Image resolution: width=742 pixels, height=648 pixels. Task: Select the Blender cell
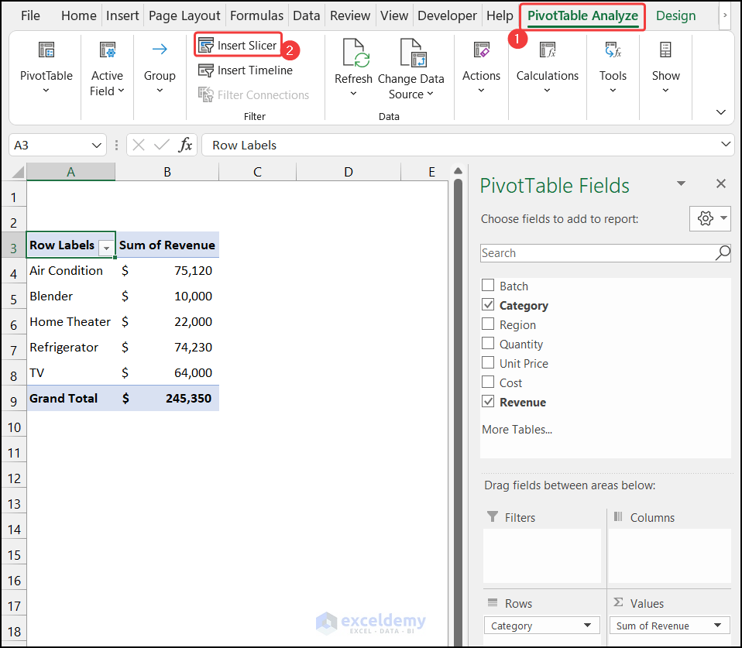pos(71,296)
